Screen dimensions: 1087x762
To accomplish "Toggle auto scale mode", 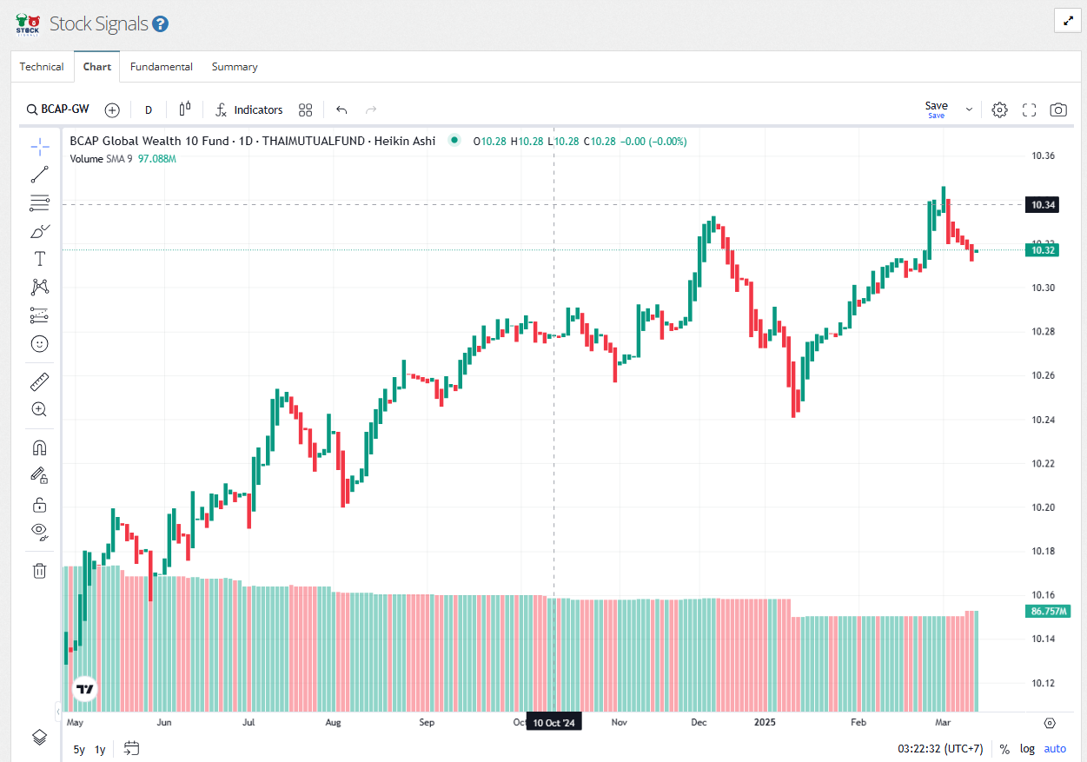I will 1055,749.
